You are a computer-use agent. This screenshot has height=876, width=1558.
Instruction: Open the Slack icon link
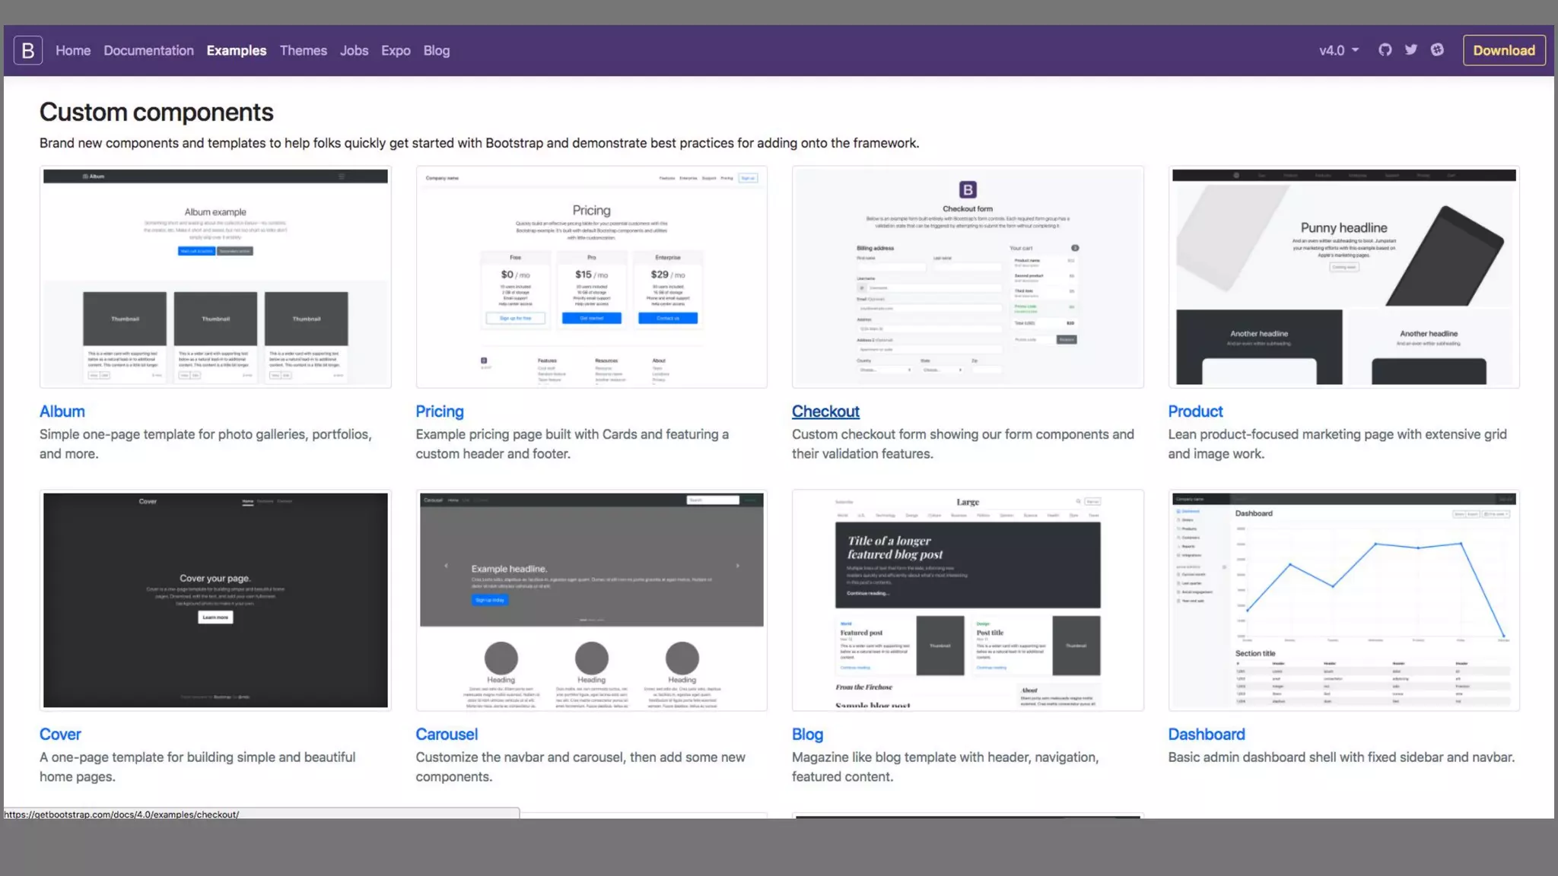coord(1437,50)
